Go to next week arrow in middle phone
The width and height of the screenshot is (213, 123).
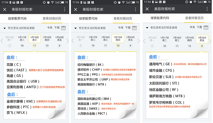coord(138,41)
